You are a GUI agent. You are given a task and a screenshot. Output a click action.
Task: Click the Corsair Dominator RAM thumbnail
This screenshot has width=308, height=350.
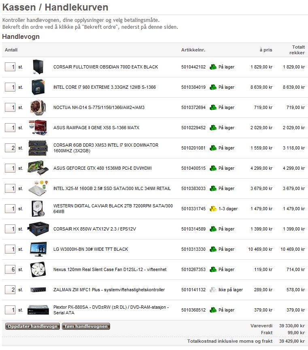tap(38, 148)
